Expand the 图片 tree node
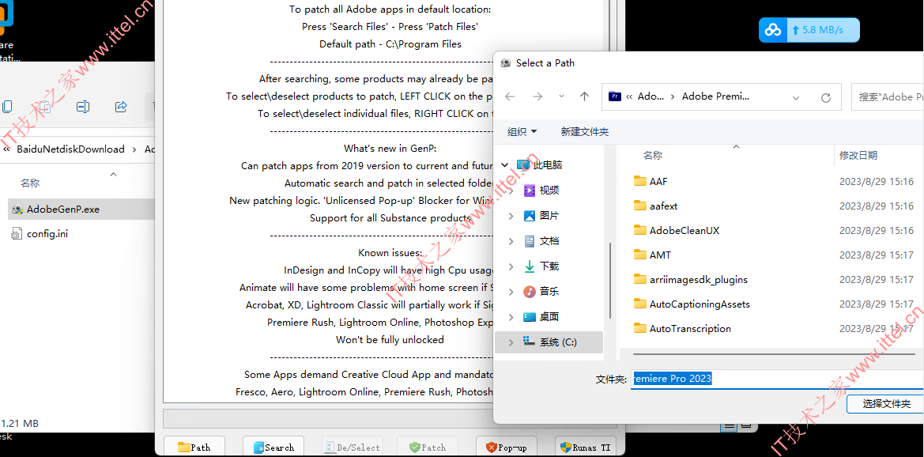This screenshot has width=924, height=457. [511, 216]
